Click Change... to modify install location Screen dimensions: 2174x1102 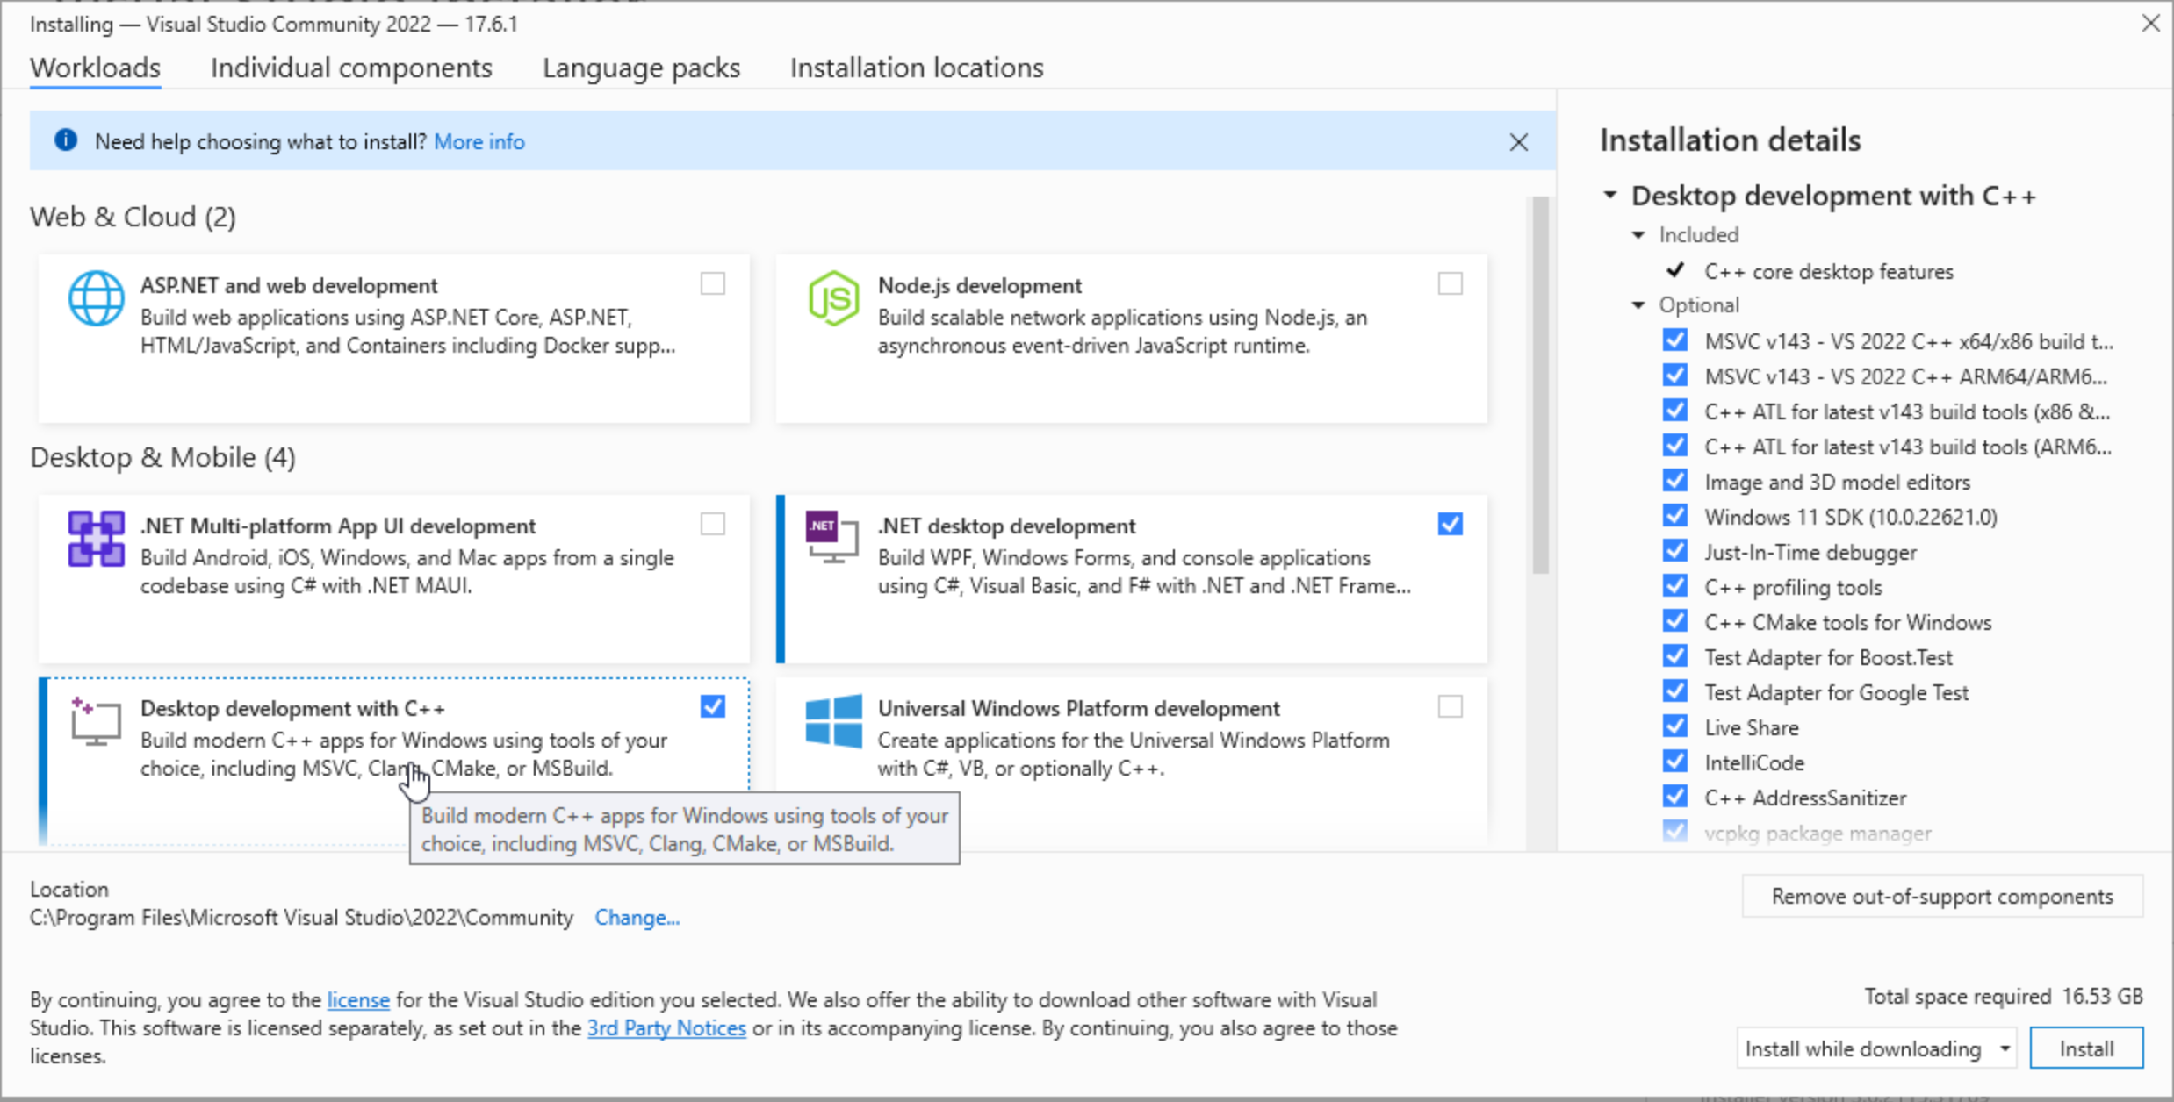point(637,917)
